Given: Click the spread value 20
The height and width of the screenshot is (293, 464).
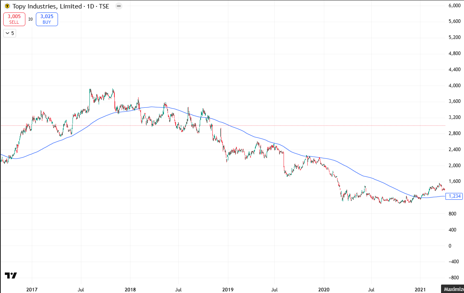Looking at the screenshot, I should [31, 19].
